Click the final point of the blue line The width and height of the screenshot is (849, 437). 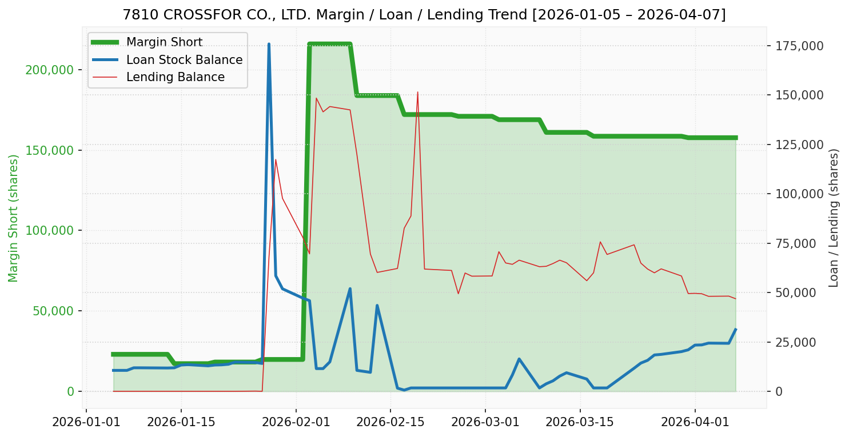[735, 330]
